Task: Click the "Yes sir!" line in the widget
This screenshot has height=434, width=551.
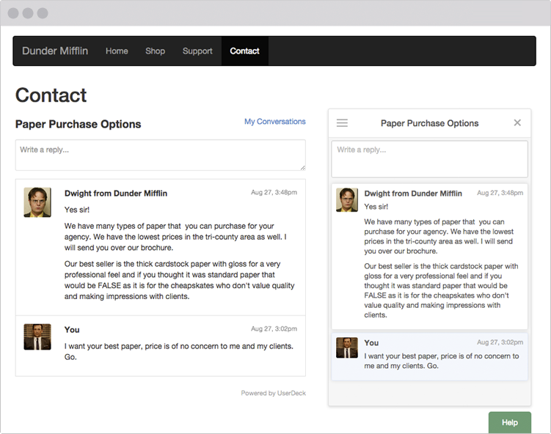Action: [376, 207]
